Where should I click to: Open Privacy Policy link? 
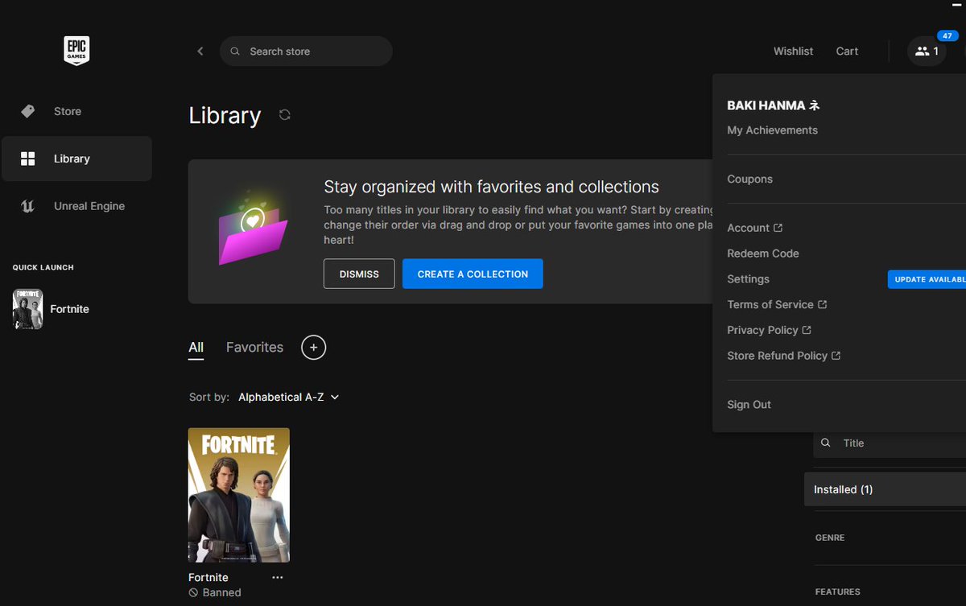(x=769, y=331)
